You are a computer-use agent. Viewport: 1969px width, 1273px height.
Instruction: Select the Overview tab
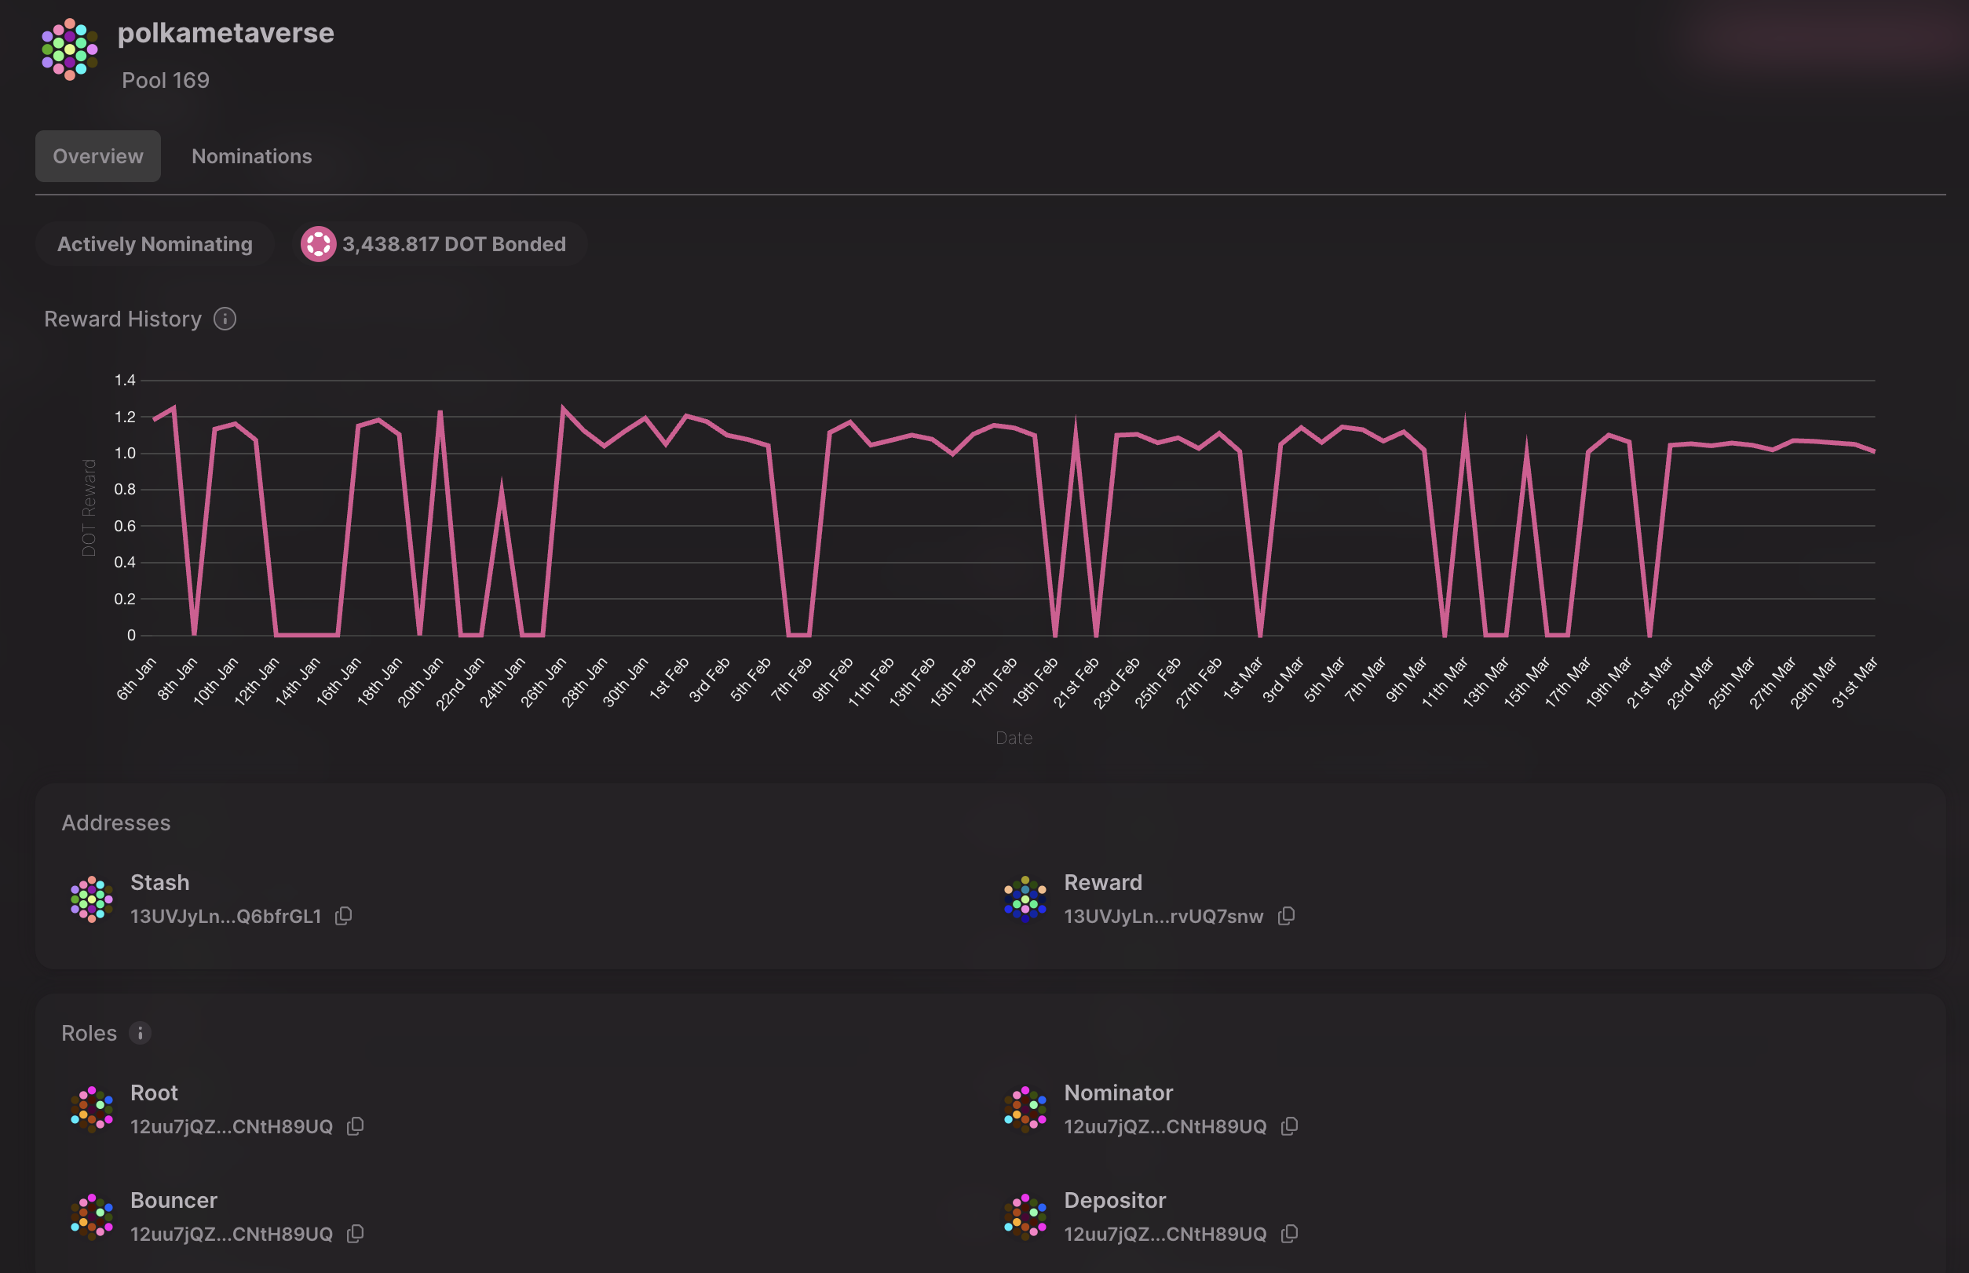97,156
